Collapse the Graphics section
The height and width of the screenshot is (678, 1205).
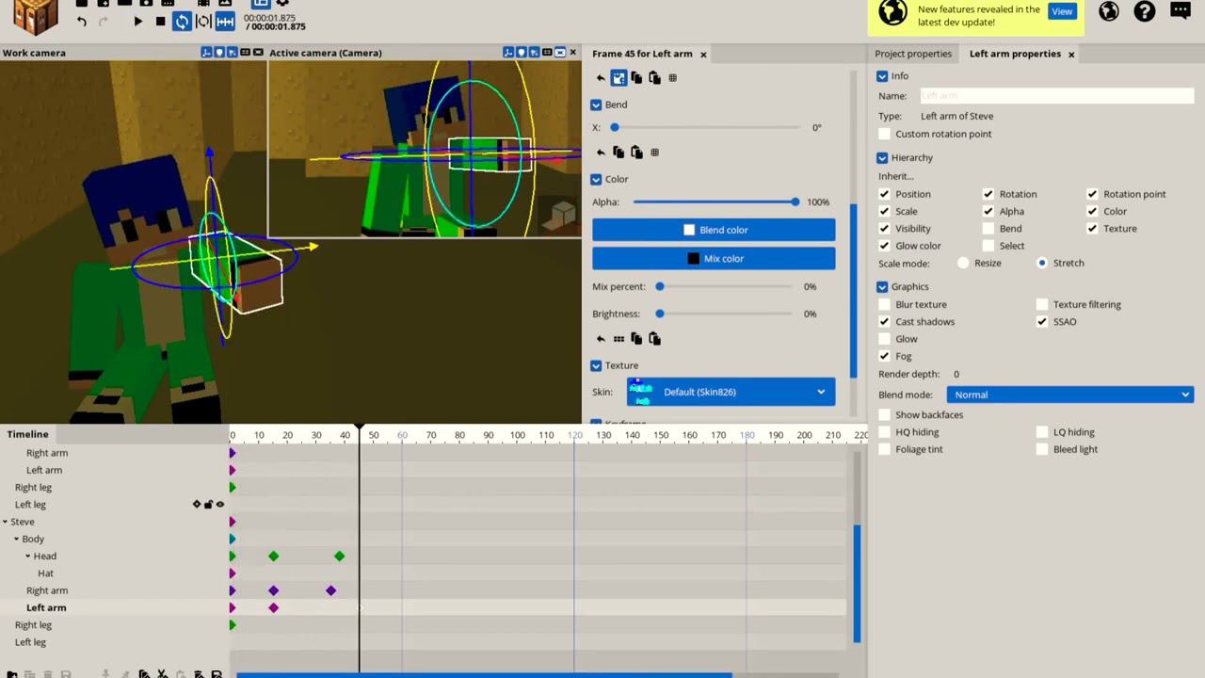pos(882,286)
